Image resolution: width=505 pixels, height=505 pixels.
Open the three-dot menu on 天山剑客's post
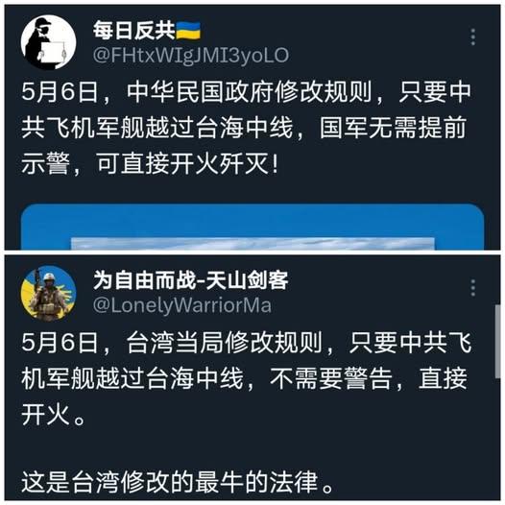[472, 288]
